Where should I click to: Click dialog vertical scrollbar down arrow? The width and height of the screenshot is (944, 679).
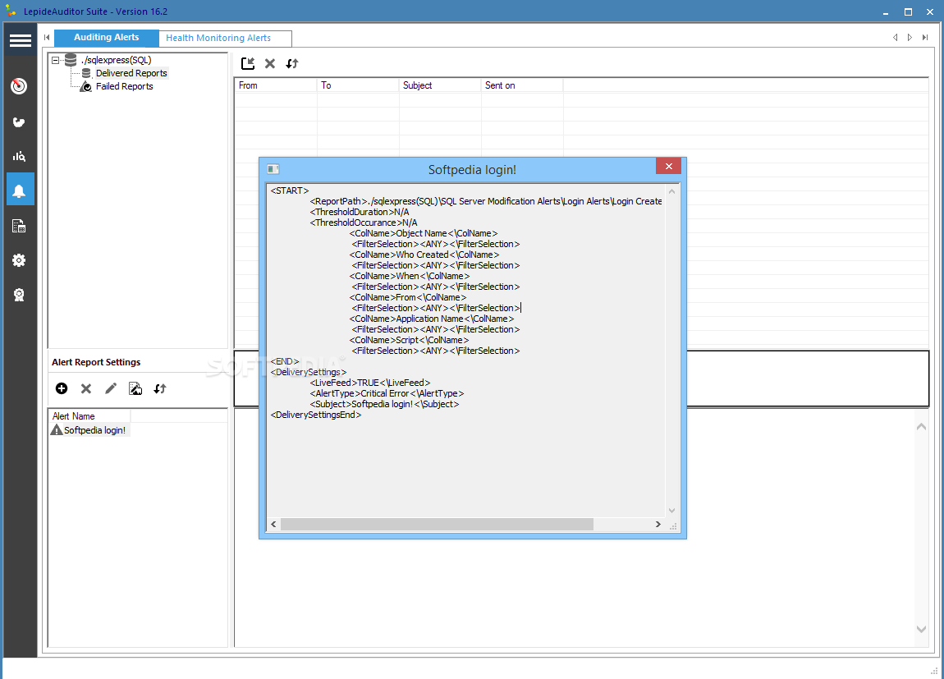click(671, 511)
